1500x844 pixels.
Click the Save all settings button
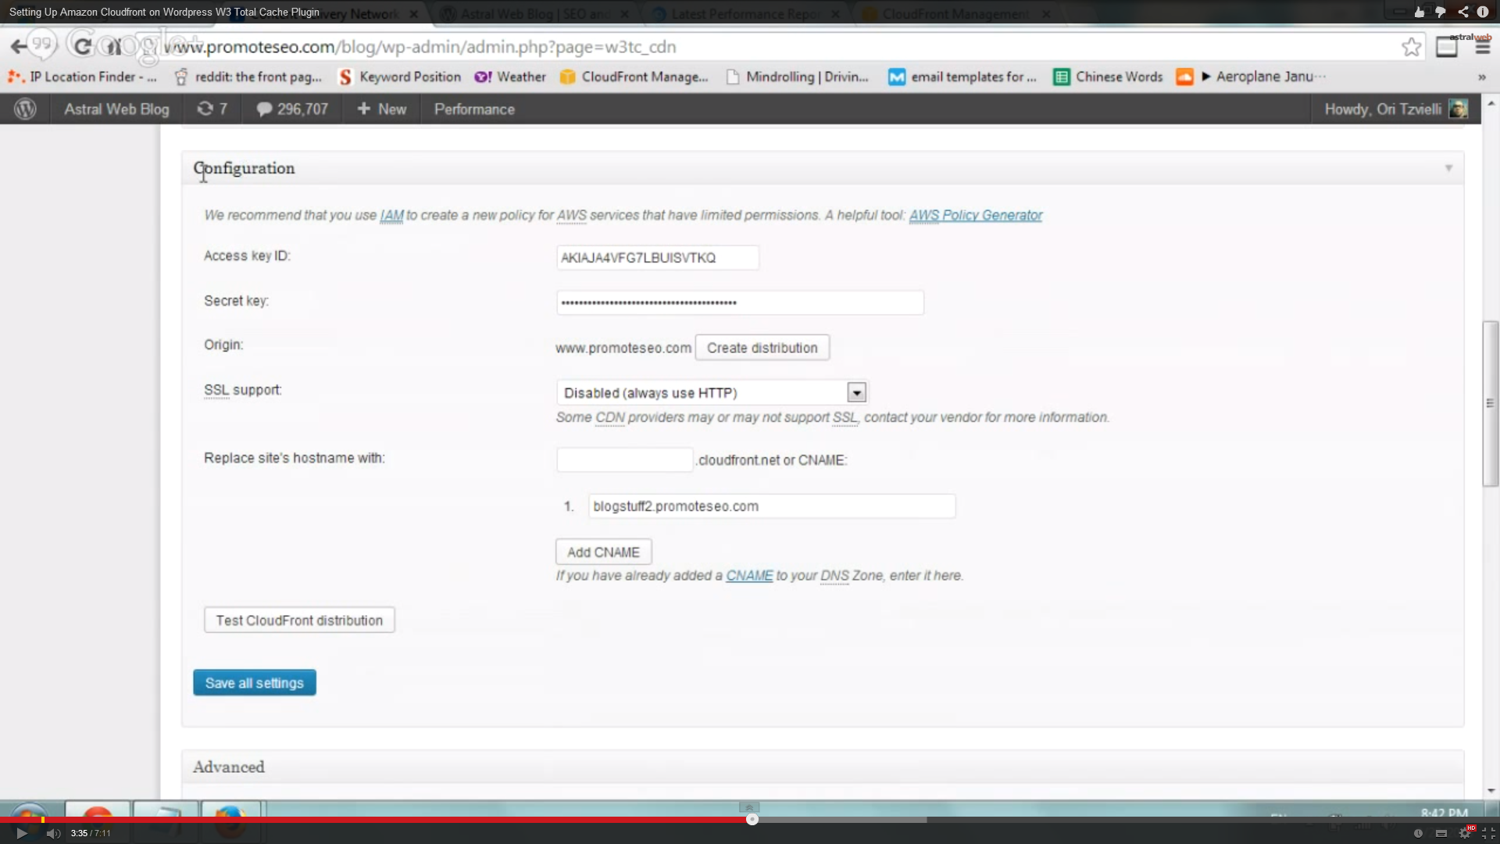pyautogui.click(x=254, y=682)
